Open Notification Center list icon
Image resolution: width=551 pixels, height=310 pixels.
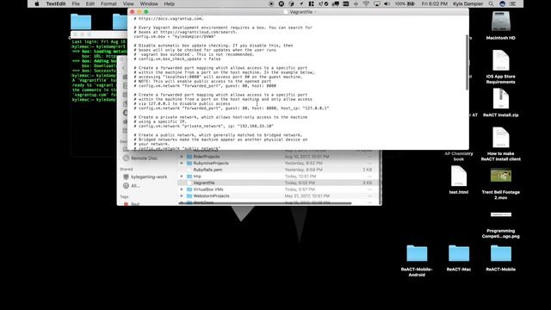click(x=513, y=3)
